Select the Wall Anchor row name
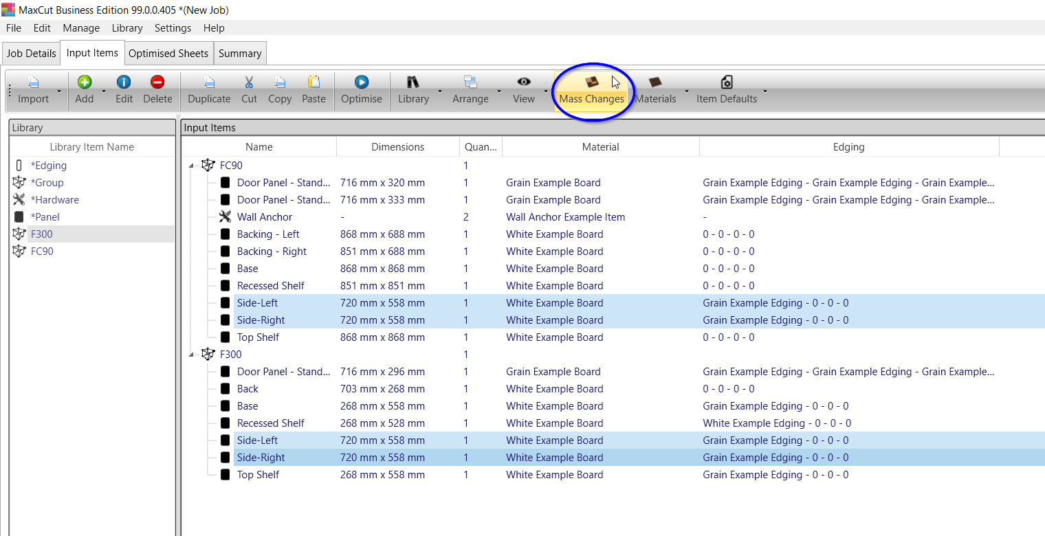This screenshot has height=536, width=1045. (265, 217)
